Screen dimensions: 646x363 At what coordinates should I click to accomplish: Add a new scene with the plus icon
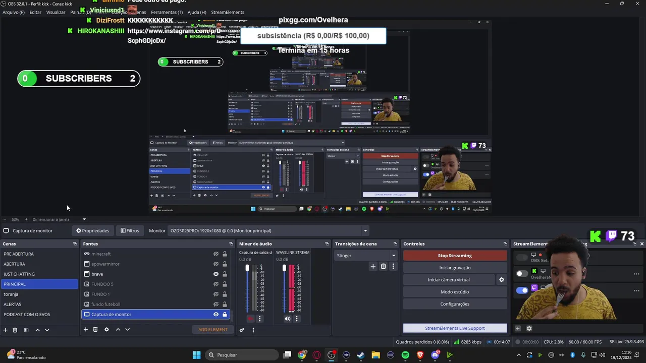[6, 330]
